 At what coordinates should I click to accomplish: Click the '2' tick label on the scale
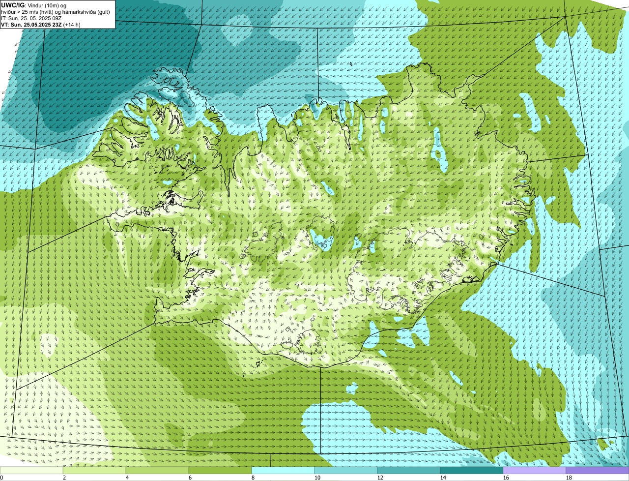click(64, 478)
